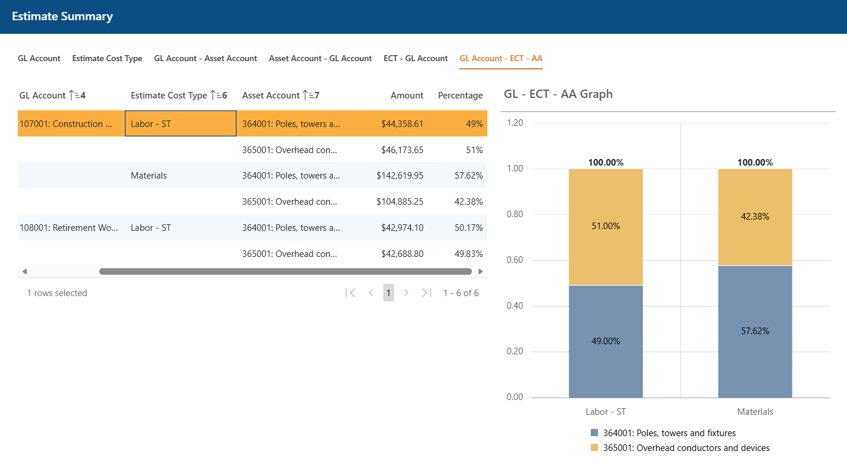Click 365001 asset account in $104,885.25 row
The height and width of the screenshot is (467, 847).
click(289, 202)
